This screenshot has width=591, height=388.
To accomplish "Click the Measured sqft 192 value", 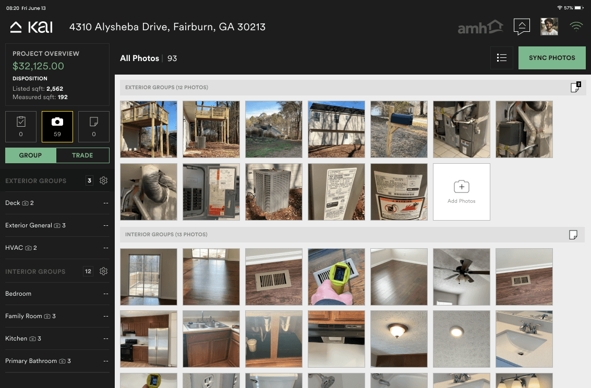I will (63, 97).
